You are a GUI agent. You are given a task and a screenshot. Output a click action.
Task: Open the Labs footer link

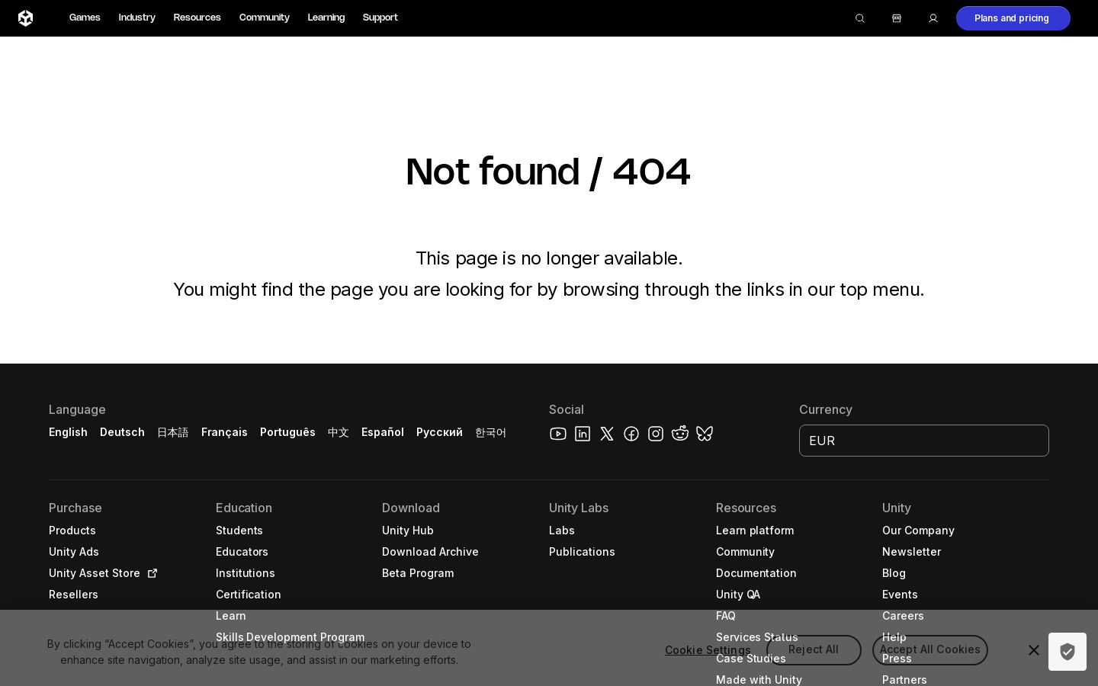pyautogui.click(x=562, y=531)
